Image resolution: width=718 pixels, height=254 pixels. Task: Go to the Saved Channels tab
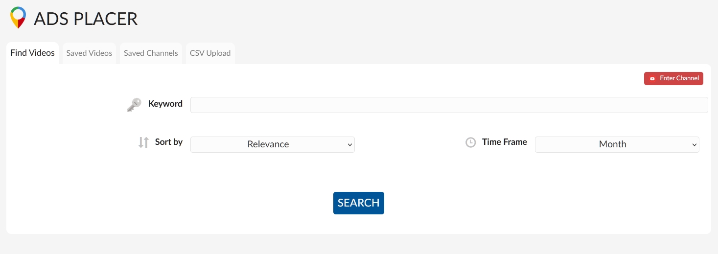pos(151,53)
